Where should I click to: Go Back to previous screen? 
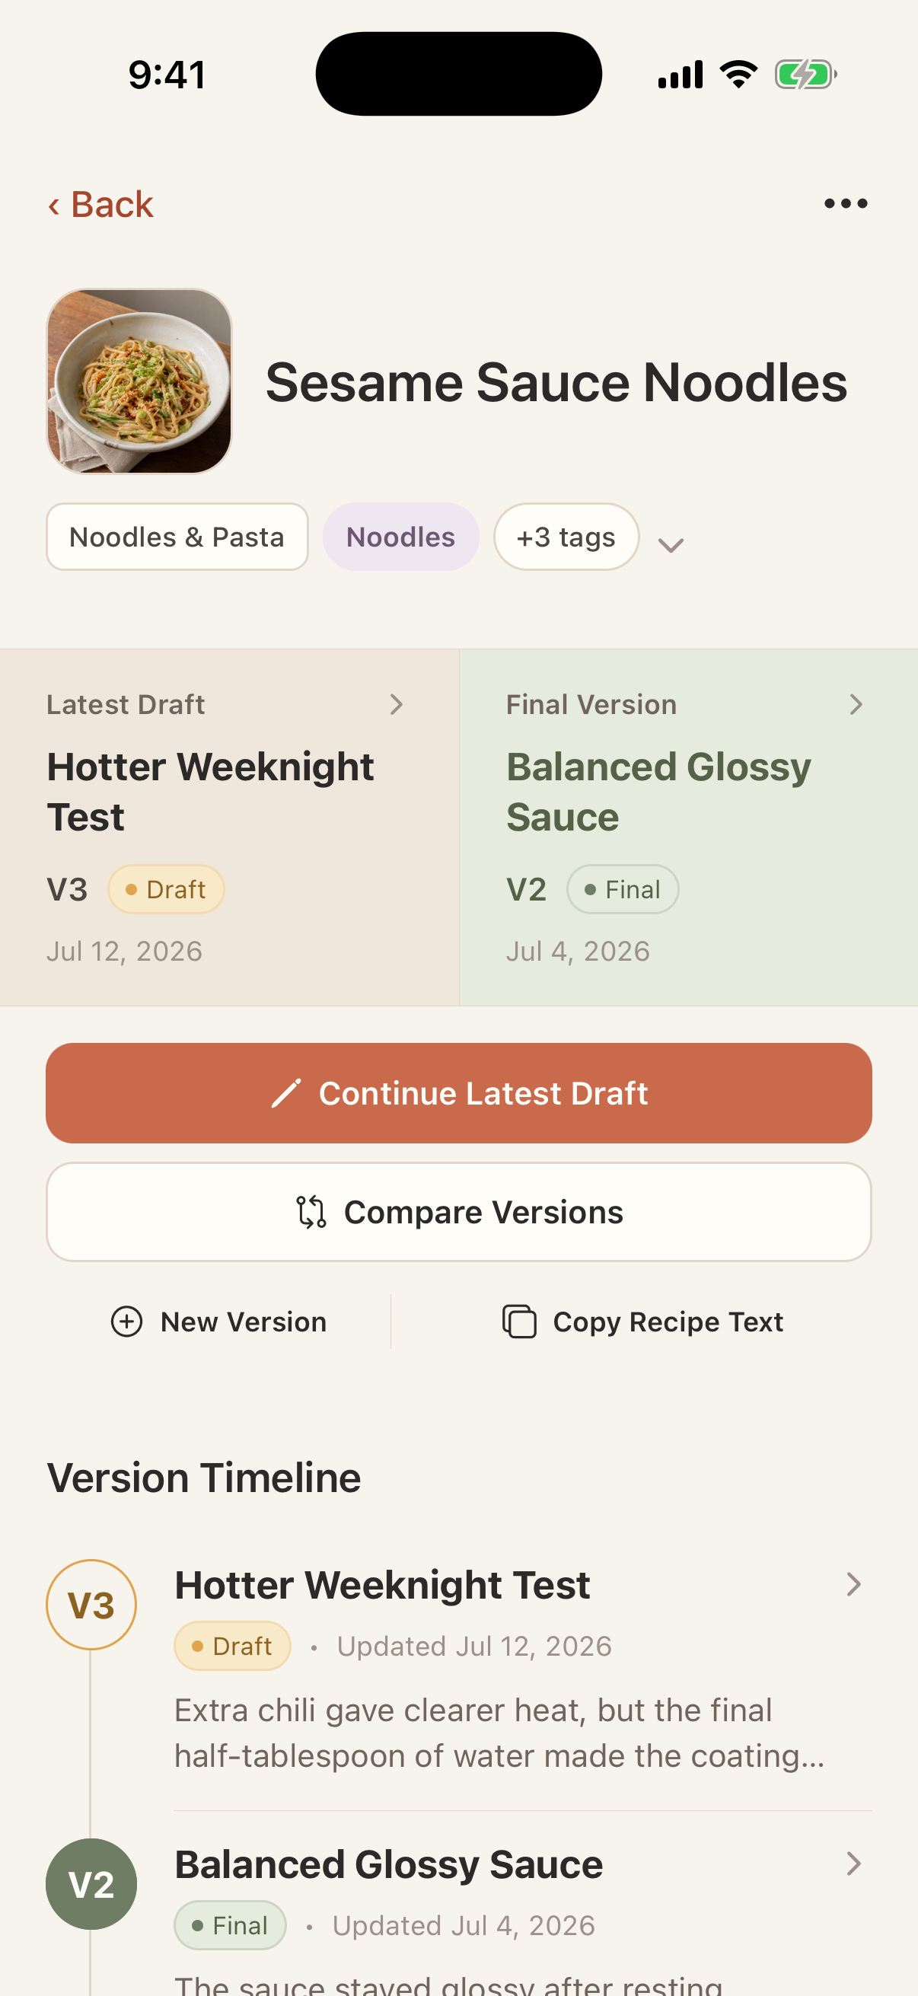[x=100, y=205]
